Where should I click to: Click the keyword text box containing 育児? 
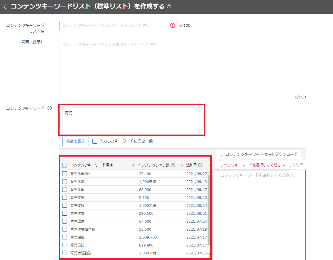132,121
